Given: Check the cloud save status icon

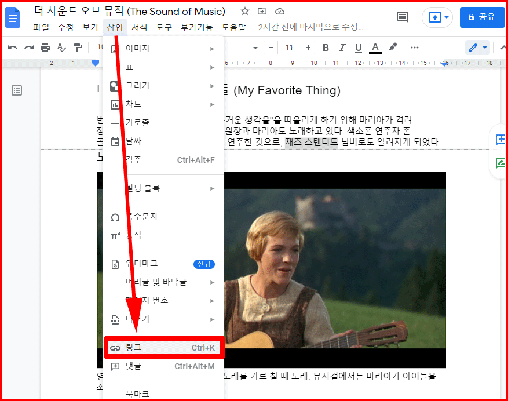Looking at the screenshot, I should (280, 12).
